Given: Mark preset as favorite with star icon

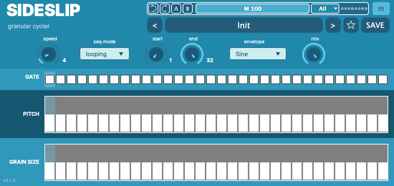Looking at the screenshot, I should 351,25.
